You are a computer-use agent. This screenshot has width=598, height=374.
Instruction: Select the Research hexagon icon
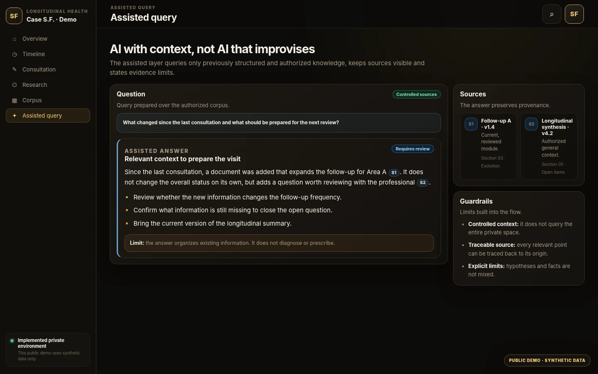[15, 85]
